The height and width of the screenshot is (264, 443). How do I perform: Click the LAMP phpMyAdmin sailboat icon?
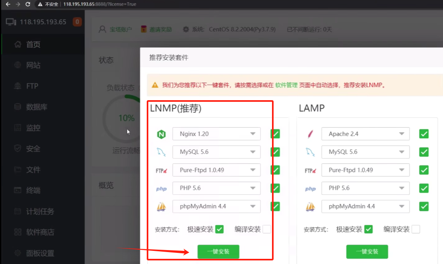(x=310, y=207)
